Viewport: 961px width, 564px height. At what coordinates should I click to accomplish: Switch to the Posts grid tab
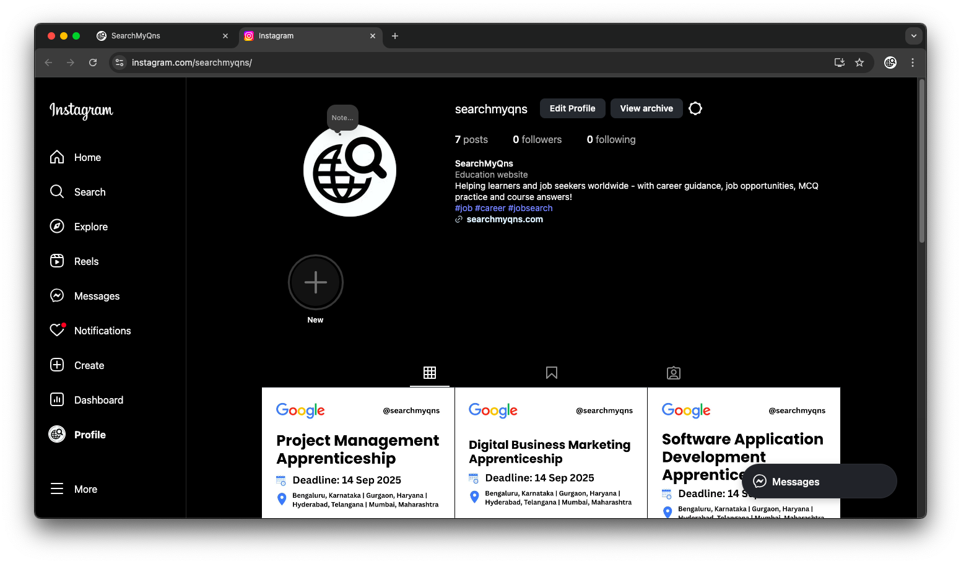[430, 373]
